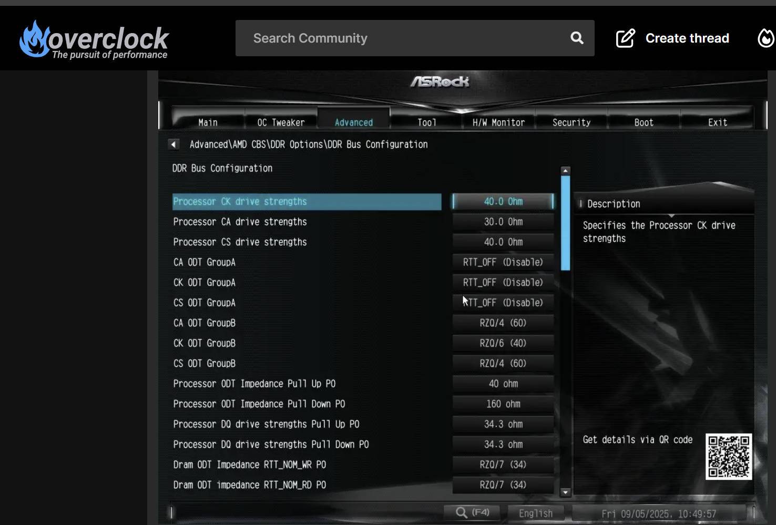Viewport: 776px width, 525px height.
Task: Switch to the OC Tweaker tab
Action: (280, 122)
